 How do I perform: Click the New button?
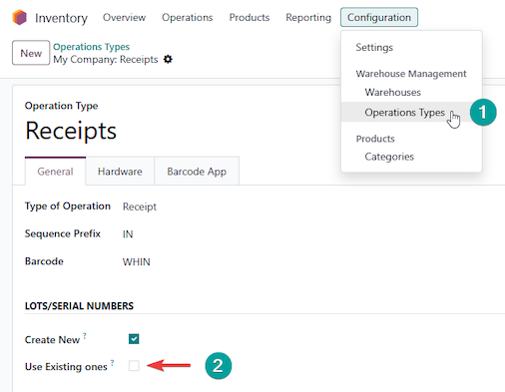(x=31, y=53)
